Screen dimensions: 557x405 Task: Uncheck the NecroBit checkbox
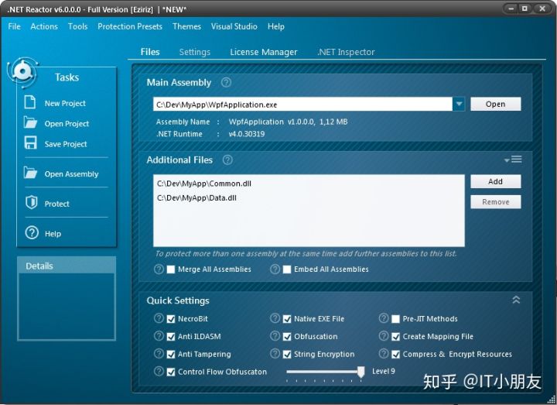tap(171, 319)
